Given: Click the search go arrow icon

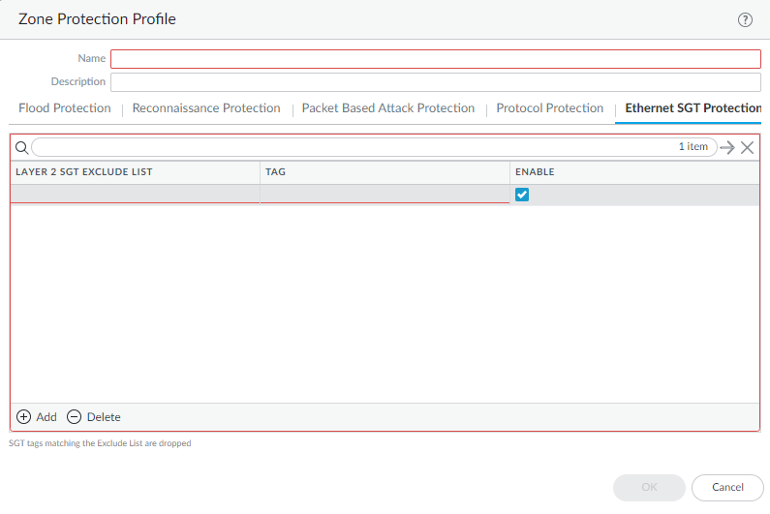Looking at the screenshot, I should click(727, 147).
